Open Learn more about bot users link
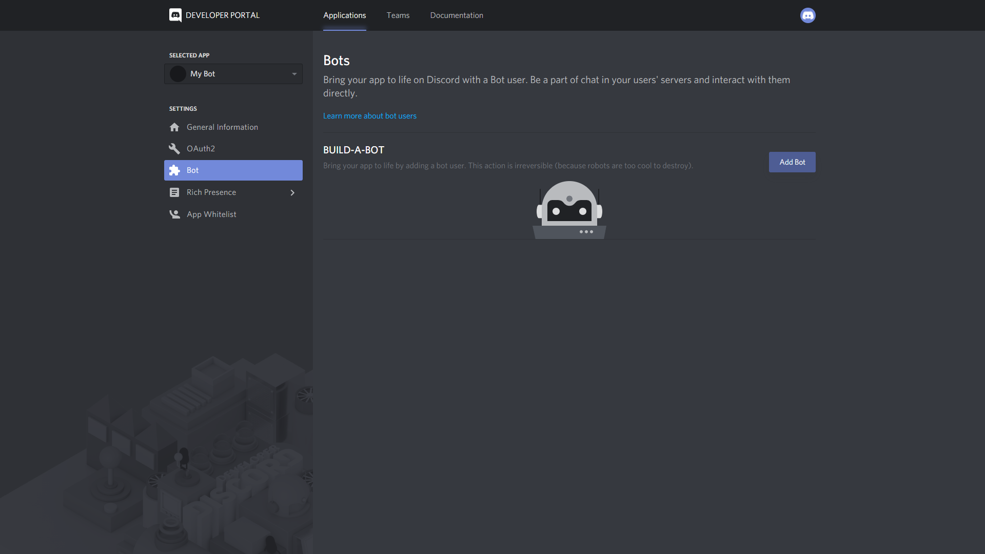985x554 pixels. [x=369, y=116]
